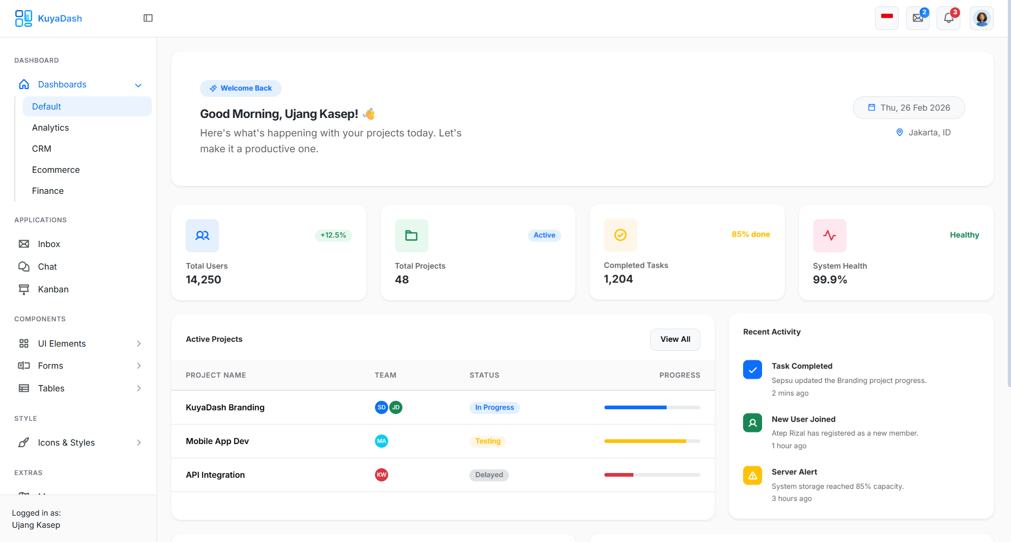This screenshot has height=542, width=1011.
Task: Click the Server Alert activity title
Action: tap(794, 472)
